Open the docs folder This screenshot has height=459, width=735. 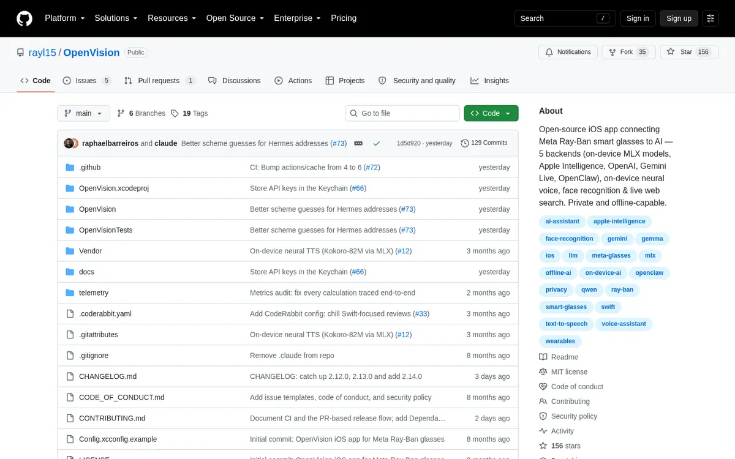(86, 272)
